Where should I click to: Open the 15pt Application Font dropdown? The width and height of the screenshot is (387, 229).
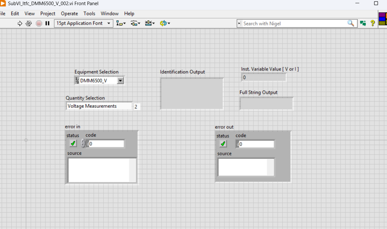point(84,23)
